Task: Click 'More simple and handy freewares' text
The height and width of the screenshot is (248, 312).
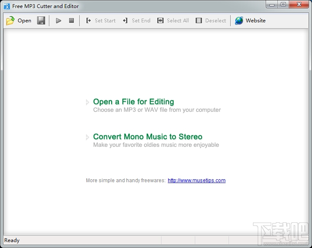Action: 126,181
